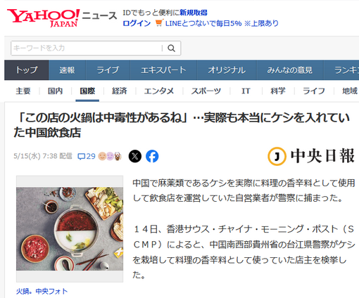The height and width of the screenshot is (298, 359).
Task: Click the 中央日報 publisher logo
Action: pos(311,156)
